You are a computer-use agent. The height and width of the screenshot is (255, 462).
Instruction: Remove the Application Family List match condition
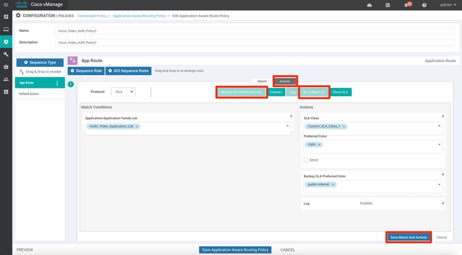coord(291,116)
